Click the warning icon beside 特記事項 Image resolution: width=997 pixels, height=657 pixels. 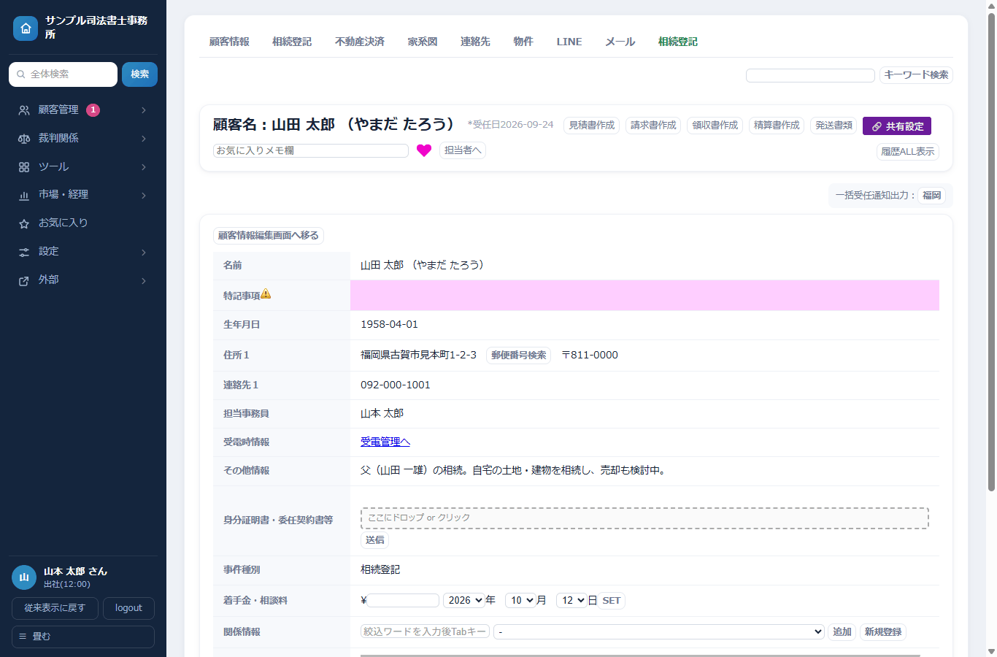point(266,294)
